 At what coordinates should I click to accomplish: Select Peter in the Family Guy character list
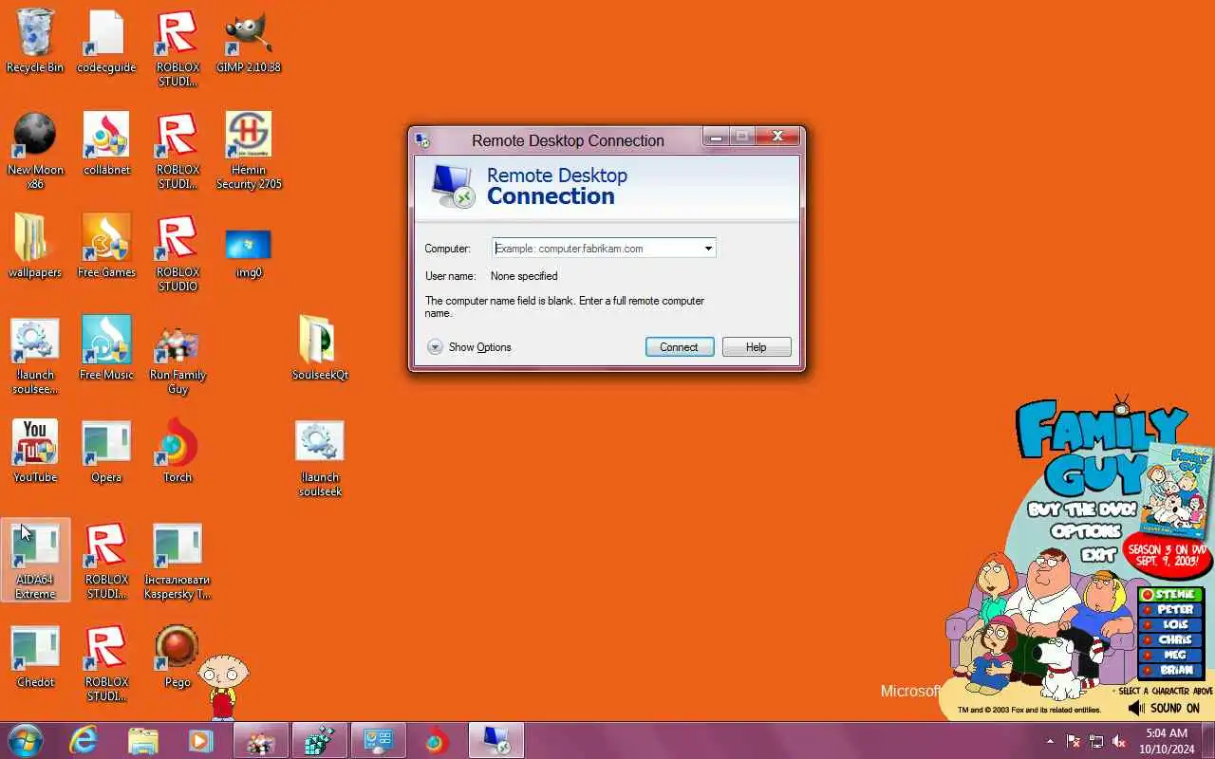click(1170, 610)
